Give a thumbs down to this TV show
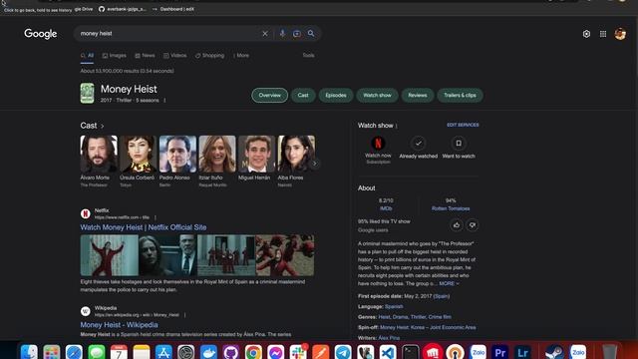Viewport: 638px width, 359px height. pyautogui.click(x=472, y=225)
